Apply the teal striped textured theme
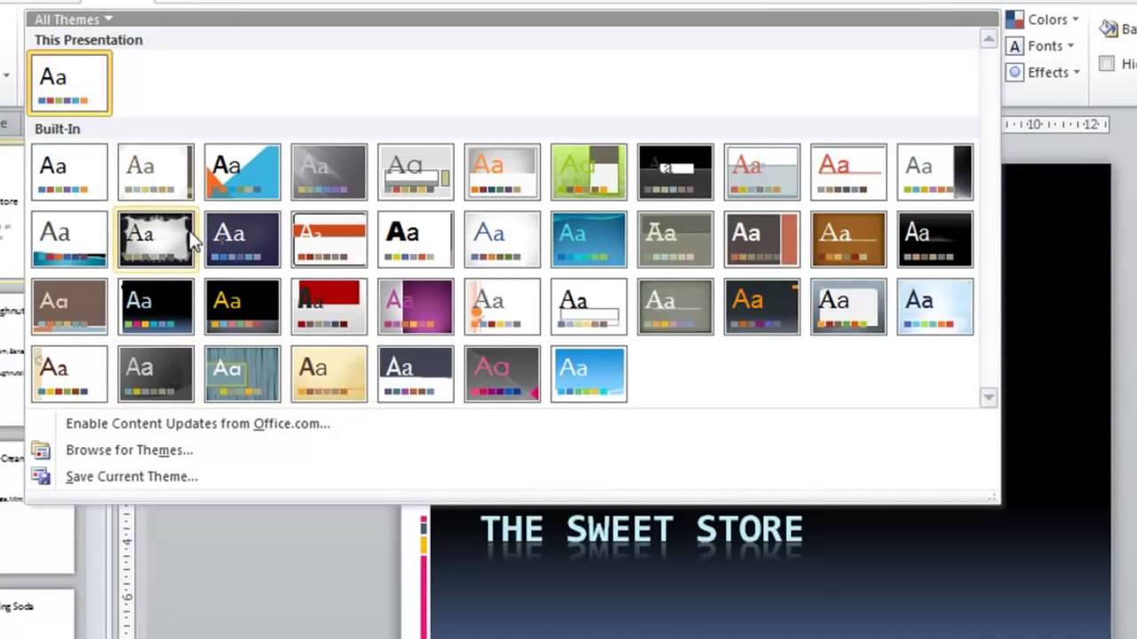Viewport: 1137px width, 639px height. pyautogui.click(x=243, y=375)
